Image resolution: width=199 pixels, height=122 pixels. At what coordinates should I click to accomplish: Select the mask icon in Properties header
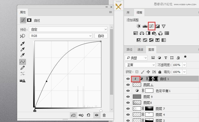29,20
